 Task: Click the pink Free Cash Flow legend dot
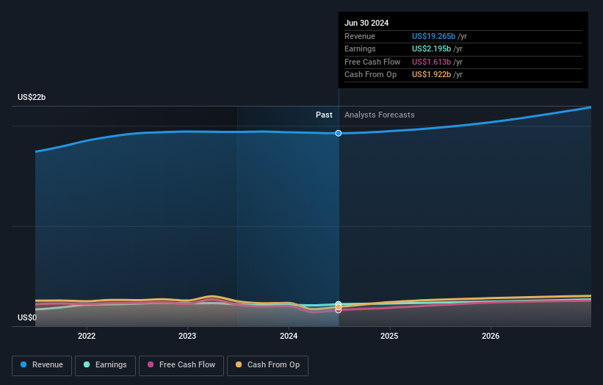(x=151, y=364)
